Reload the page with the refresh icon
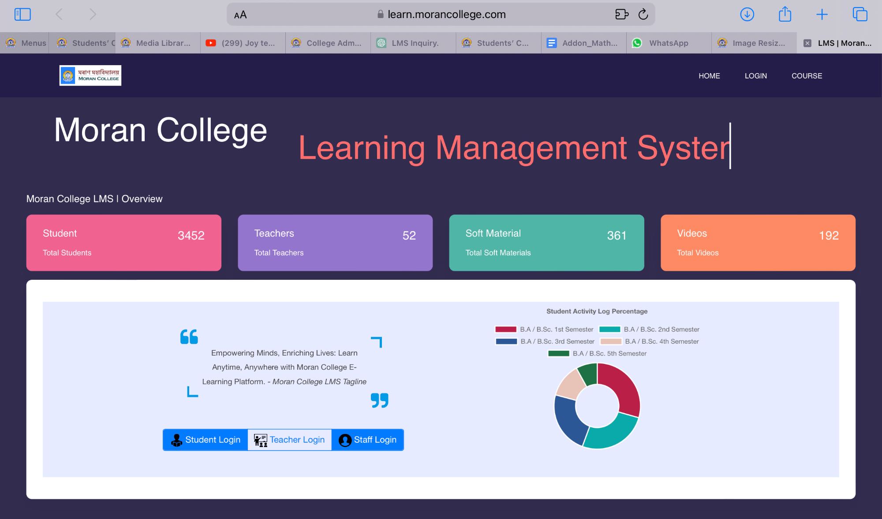 pyautogui.click(x=643, y=14)
